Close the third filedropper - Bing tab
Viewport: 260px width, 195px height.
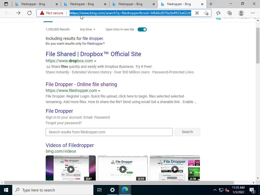[x=154, y=4]
